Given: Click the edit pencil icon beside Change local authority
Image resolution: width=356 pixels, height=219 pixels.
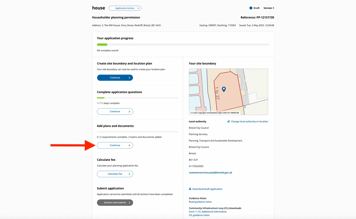Looking at the screenshot, I should 229,121.
